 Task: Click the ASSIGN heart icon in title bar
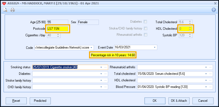click(x=4, y=3)
